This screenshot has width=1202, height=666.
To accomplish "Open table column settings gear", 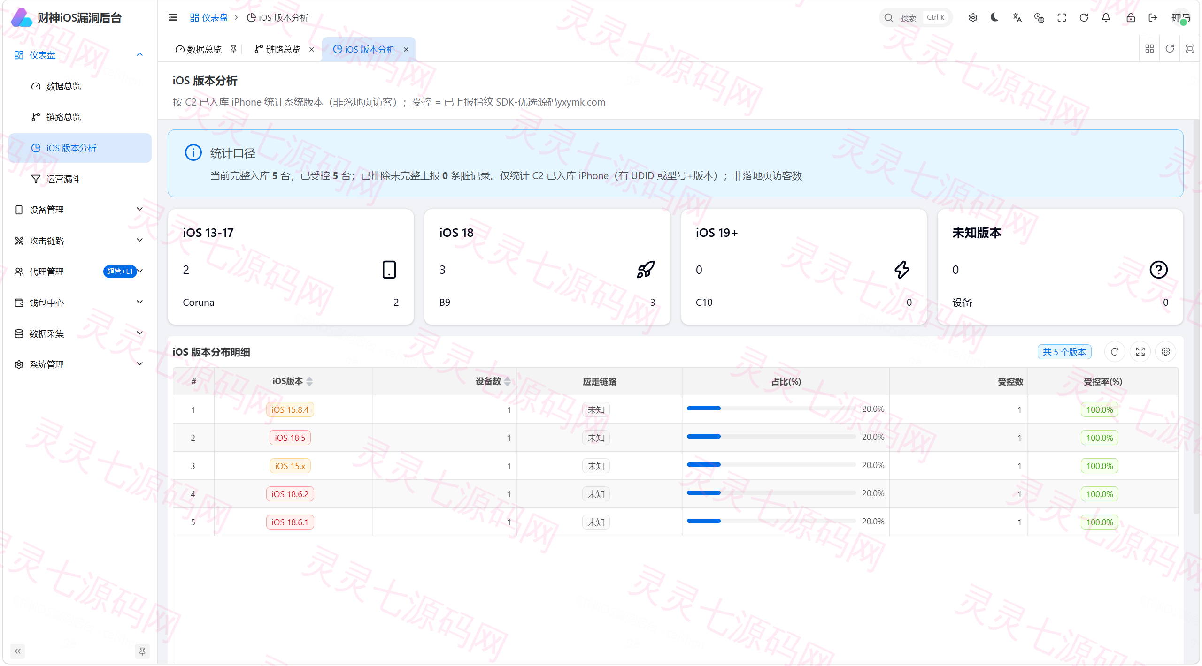I will (x=1165, y=352).
